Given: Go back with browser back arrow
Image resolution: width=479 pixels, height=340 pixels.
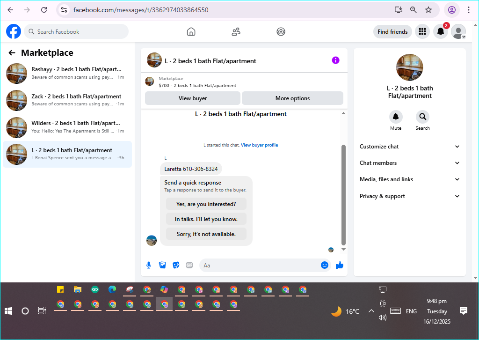Looking at the screenshot, I should pyautogui.click(x=10, y=10).
